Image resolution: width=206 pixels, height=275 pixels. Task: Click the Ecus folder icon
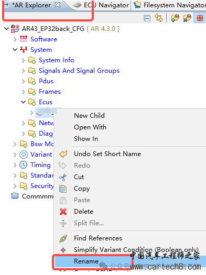click(x=32, y=102)
